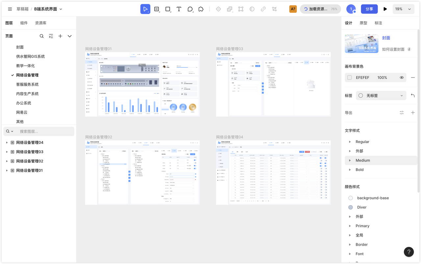The image size is (421, 264).
Task: Expand the Regular text style group
Action: coord(350,142)
